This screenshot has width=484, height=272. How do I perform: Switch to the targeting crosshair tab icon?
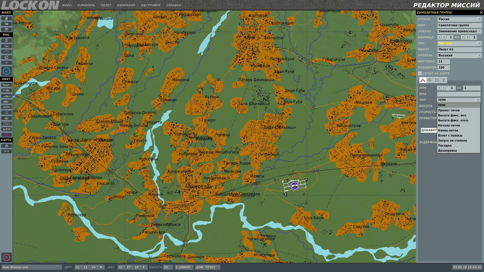click(430, 80)
